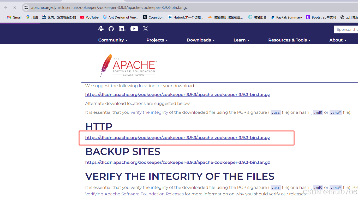Viewport: 358px width, 198px height.
Task: Open the Apache GitHub icon link
Action: click(111, 29)
